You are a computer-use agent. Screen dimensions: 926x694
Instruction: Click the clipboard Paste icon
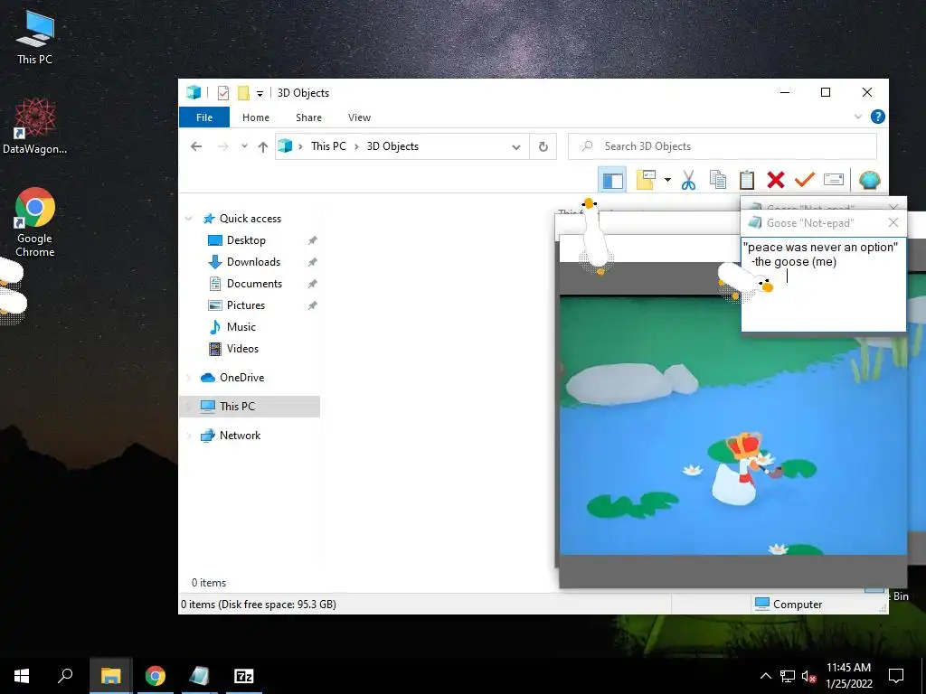tap(746, 180)
